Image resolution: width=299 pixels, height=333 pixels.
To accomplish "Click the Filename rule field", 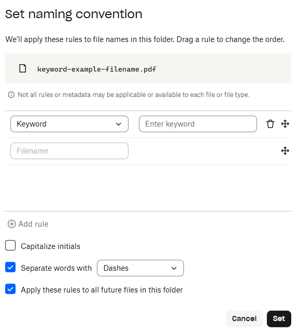I will pos(69,151).
